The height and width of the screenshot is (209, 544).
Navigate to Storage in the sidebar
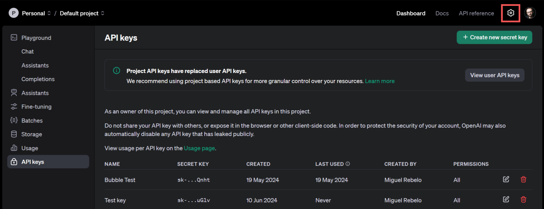pos(31,134)
